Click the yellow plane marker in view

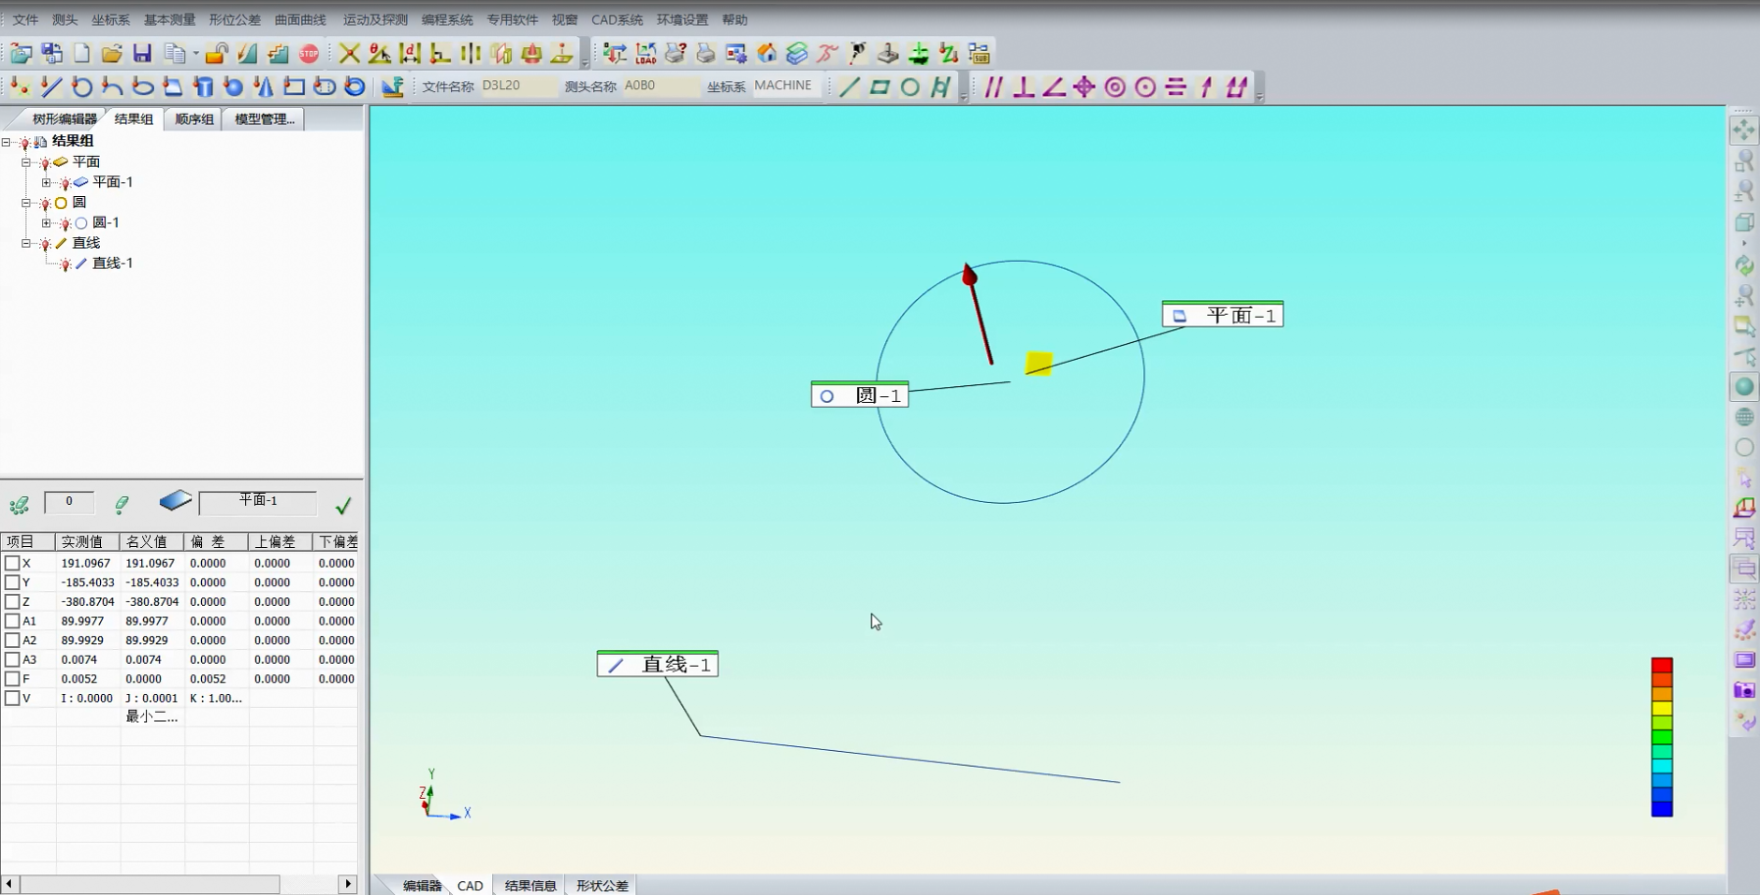click(1038, 364)
